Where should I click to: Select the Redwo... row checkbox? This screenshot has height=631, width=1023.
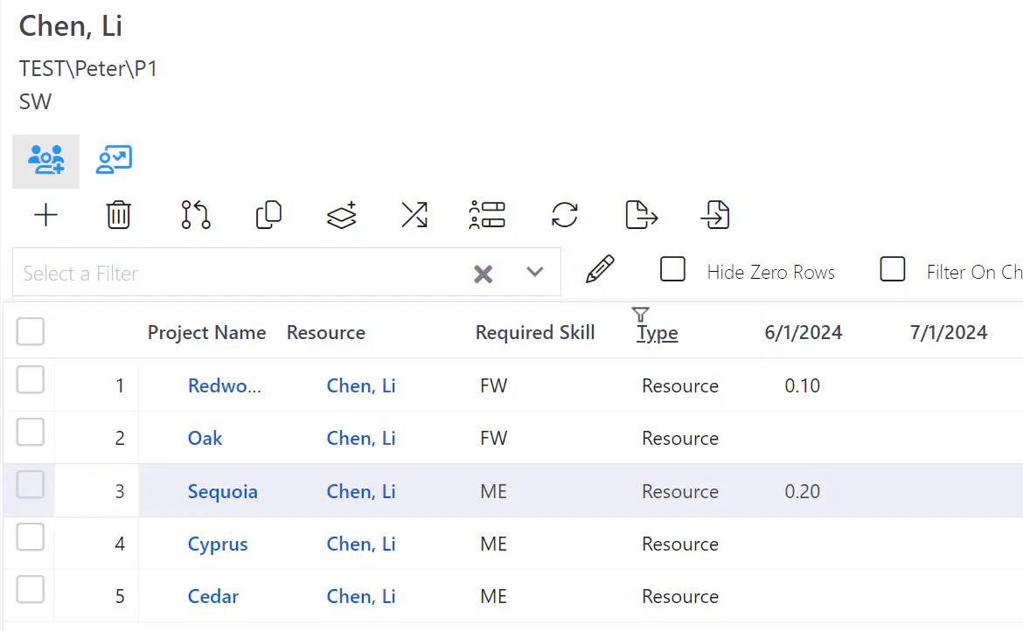(31, 380)
